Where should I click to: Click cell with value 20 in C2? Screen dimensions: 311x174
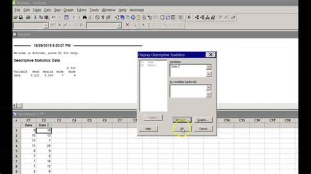pyautogui.click(x=44, y=146)
